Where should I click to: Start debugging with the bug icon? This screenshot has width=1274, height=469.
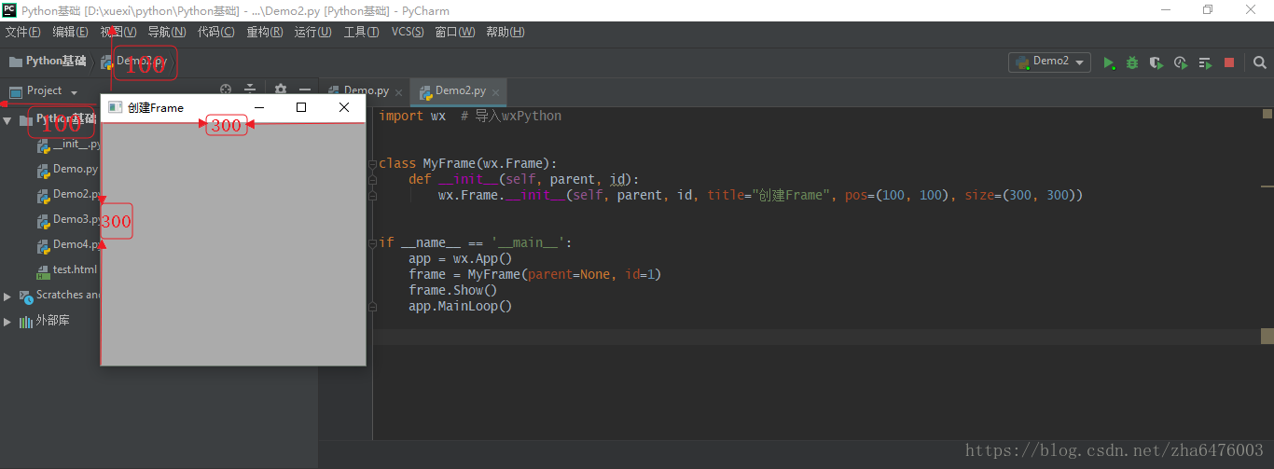tap(1132, 62)
